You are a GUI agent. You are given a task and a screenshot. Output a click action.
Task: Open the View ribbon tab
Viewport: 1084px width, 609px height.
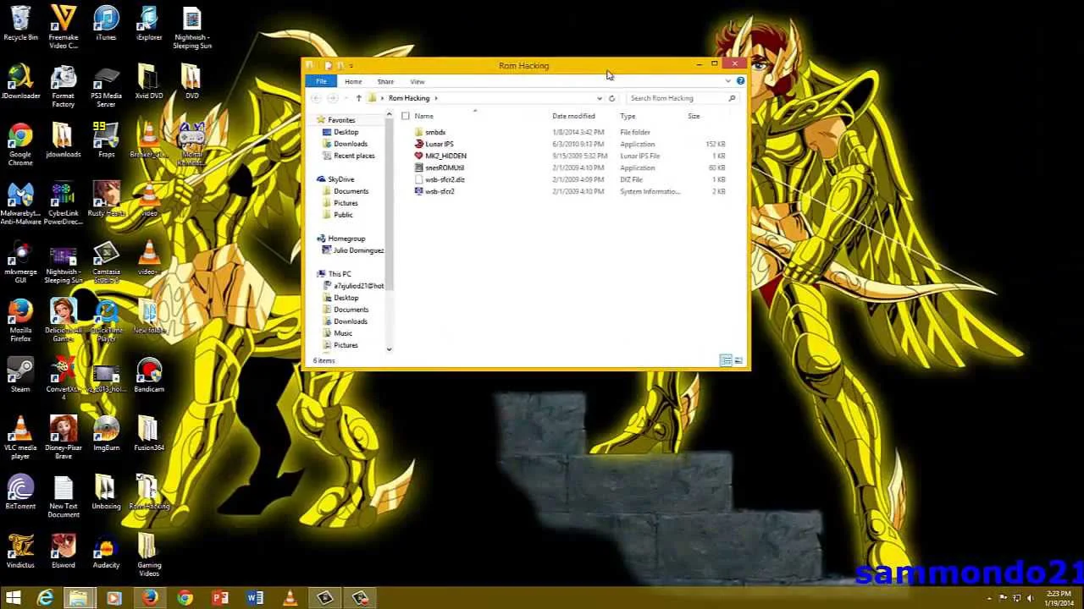(x=418, y=82)
